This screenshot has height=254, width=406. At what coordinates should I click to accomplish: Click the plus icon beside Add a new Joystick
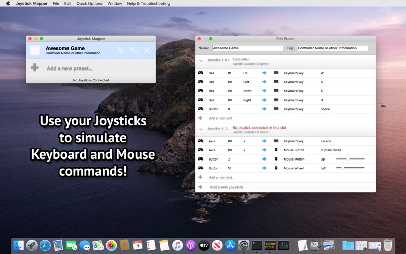tap(200, 187)
